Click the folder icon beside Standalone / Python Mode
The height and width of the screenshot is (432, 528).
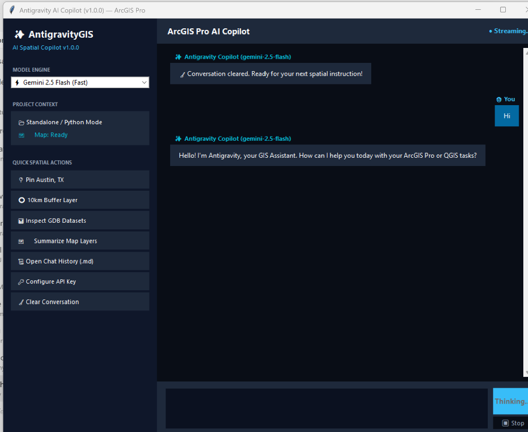[x=21, y=123]
